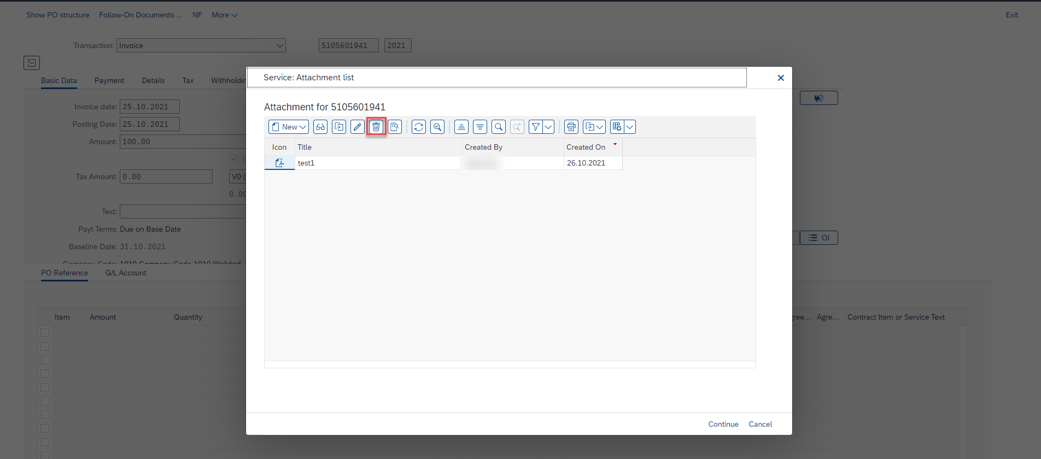Screen dimensions: 1041x459
Task: Click Exit at the top right
Action: coord(1011,15)
